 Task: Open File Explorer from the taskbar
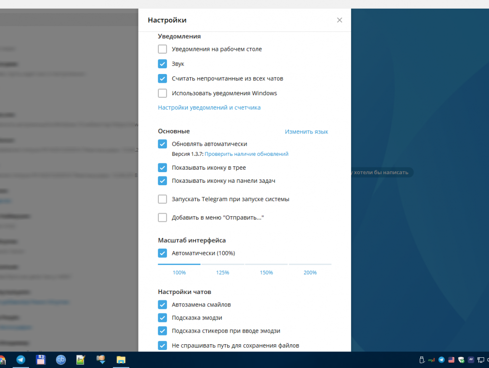pos(121,360)
